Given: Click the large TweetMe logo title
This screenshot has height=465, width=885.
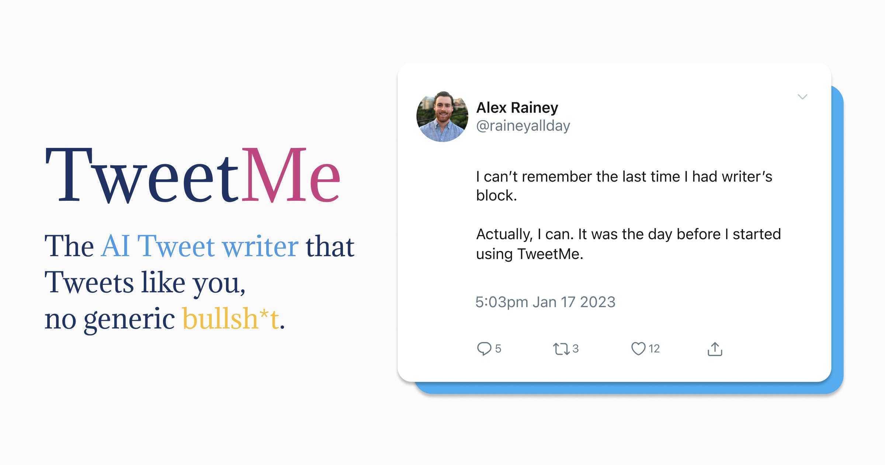Looking at the screenshot, I should click(x=192, y=175).
